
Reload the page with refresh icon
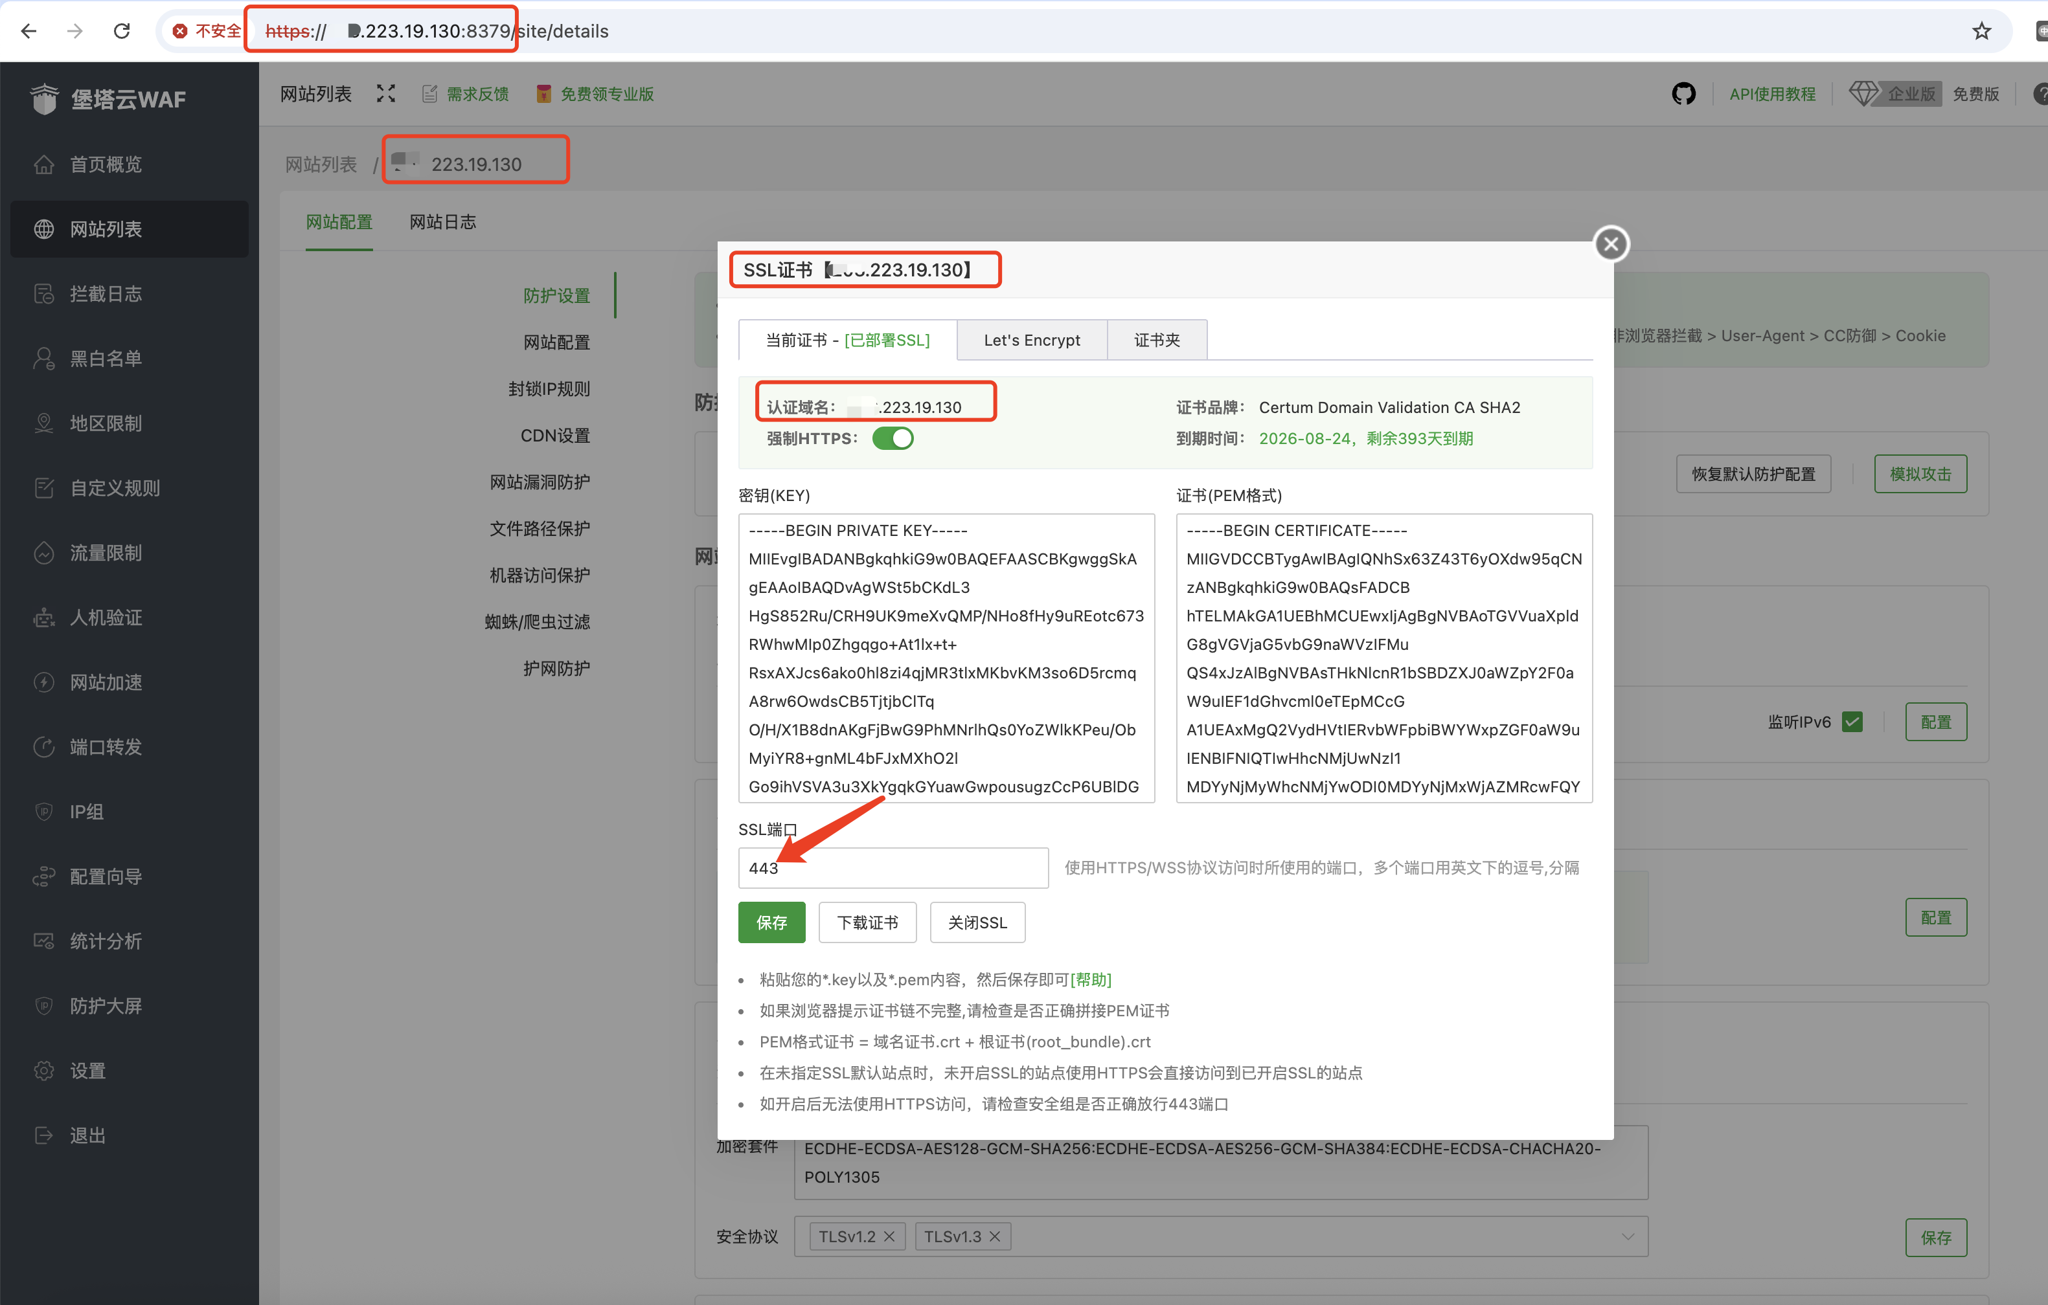[122, 32]
